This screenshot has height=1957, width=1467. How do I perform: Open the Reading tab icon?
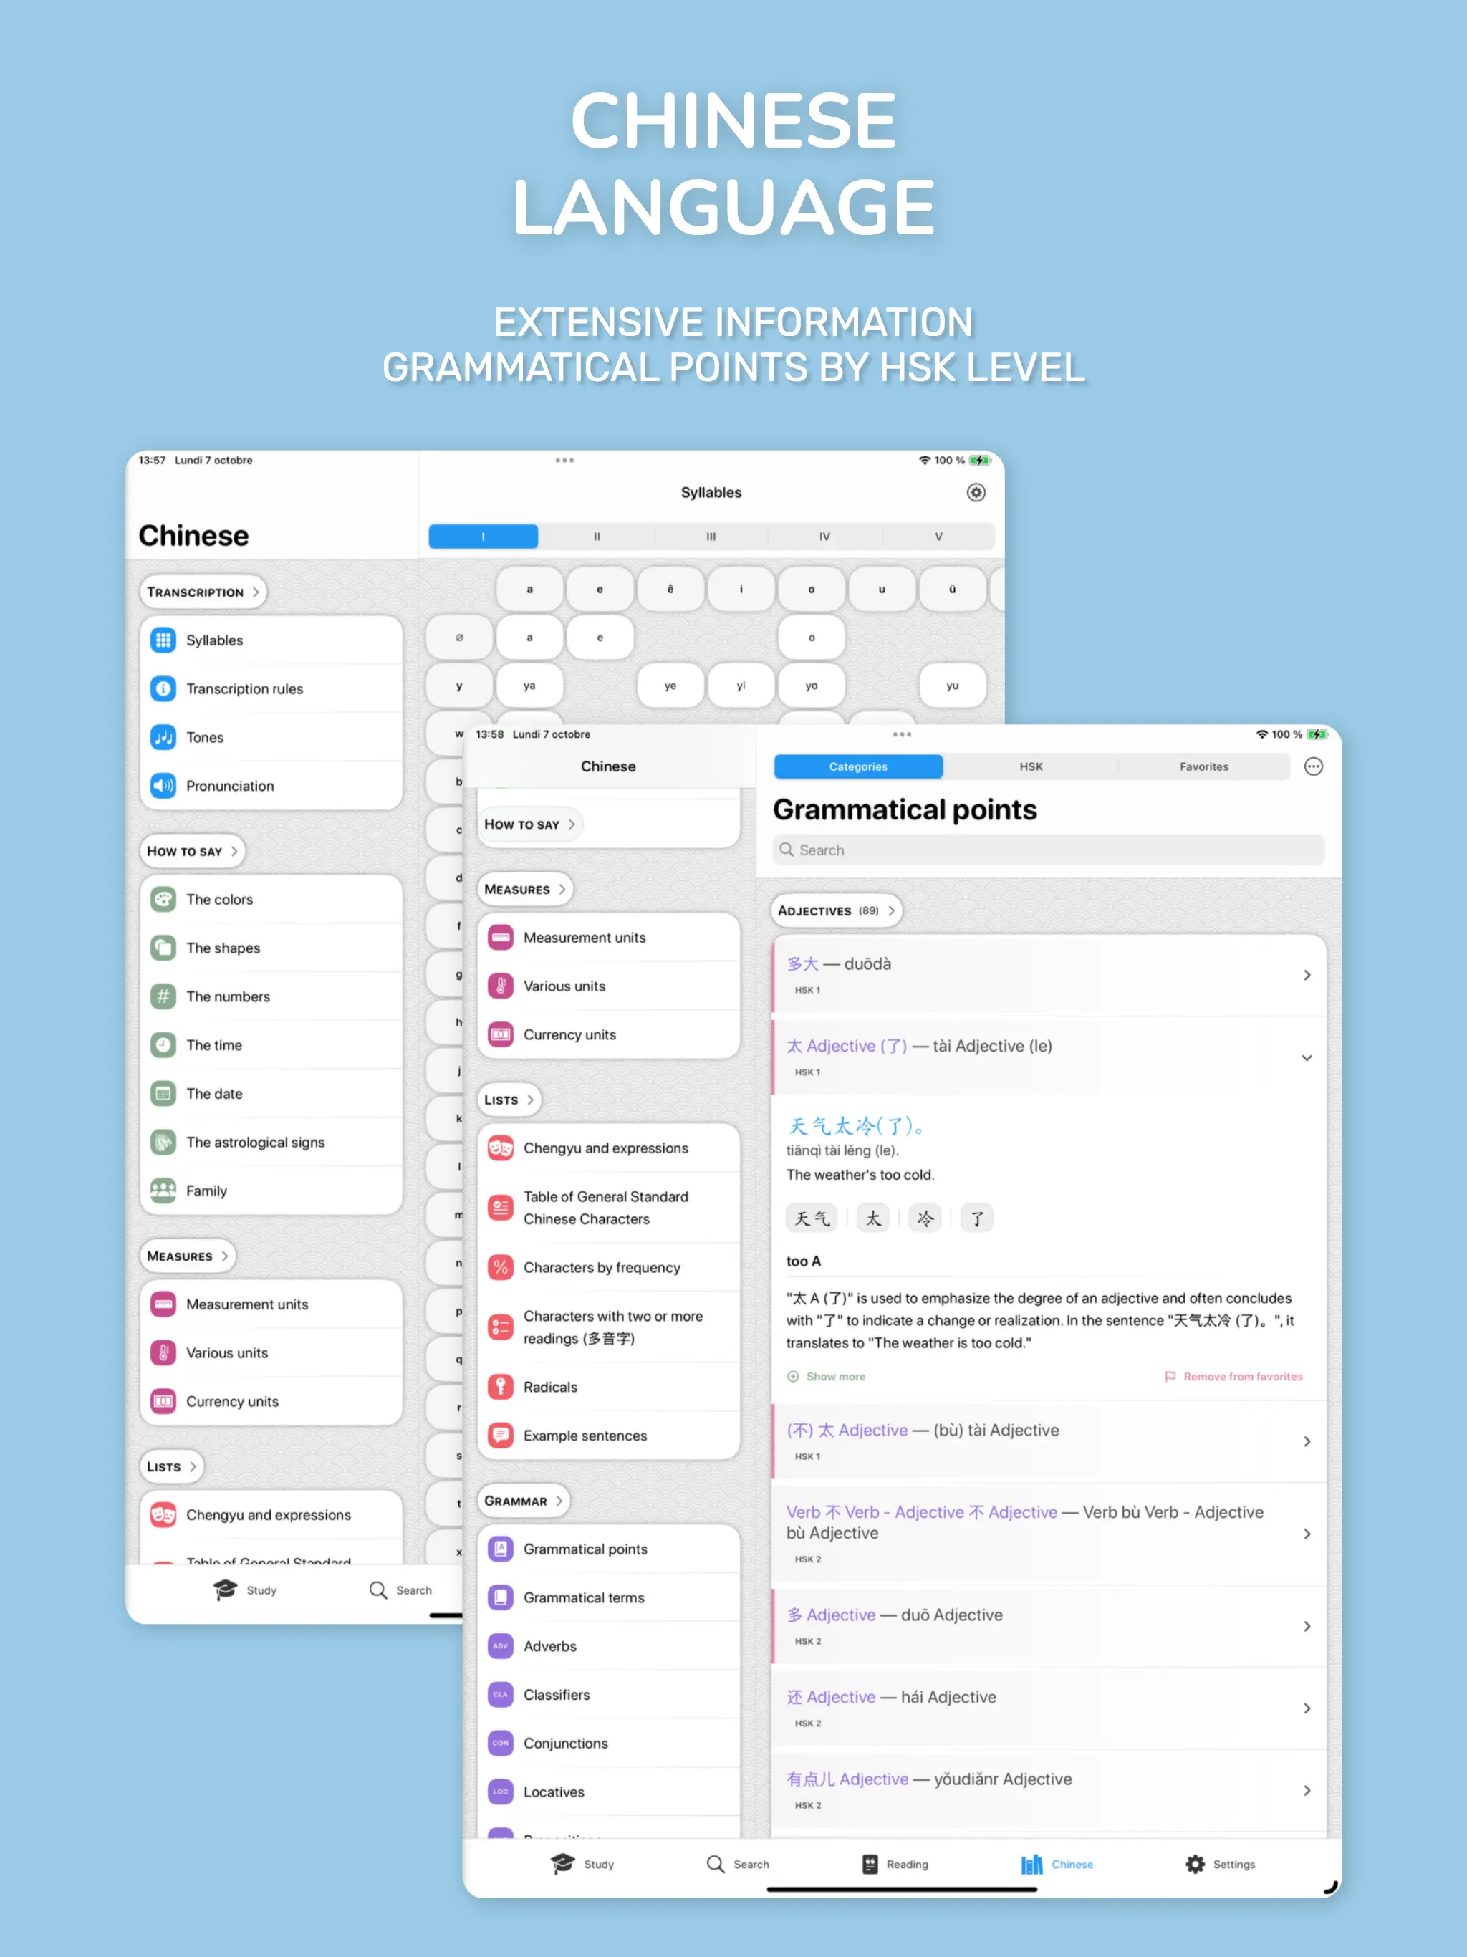[x=870, y=1863]
